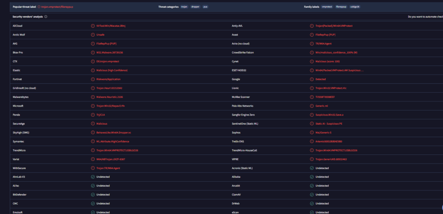Click the filereppup family label tag

(341, 7)
